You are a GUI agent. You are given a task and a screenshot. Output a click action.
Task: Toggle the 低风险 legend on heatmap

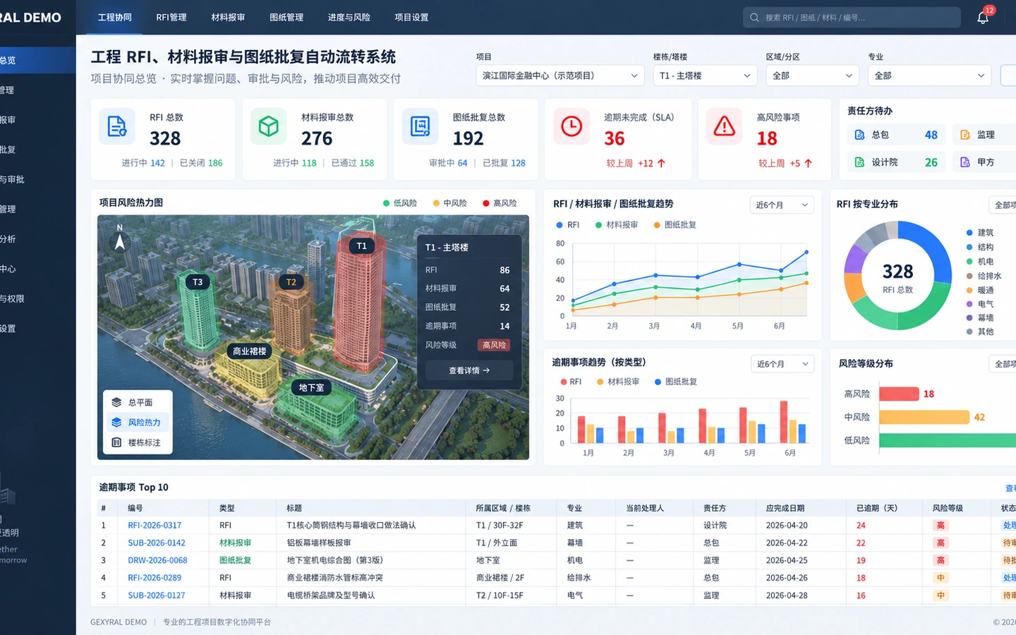pyautogui.click(x=400, y=203)
